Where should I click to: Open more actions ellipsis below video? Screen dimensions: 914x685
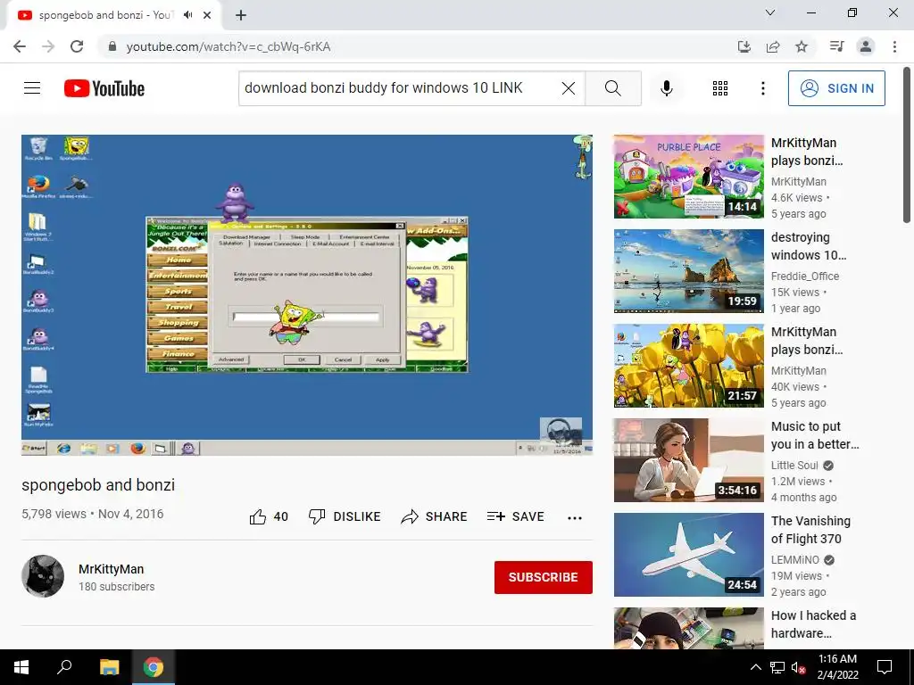[575, 517]
